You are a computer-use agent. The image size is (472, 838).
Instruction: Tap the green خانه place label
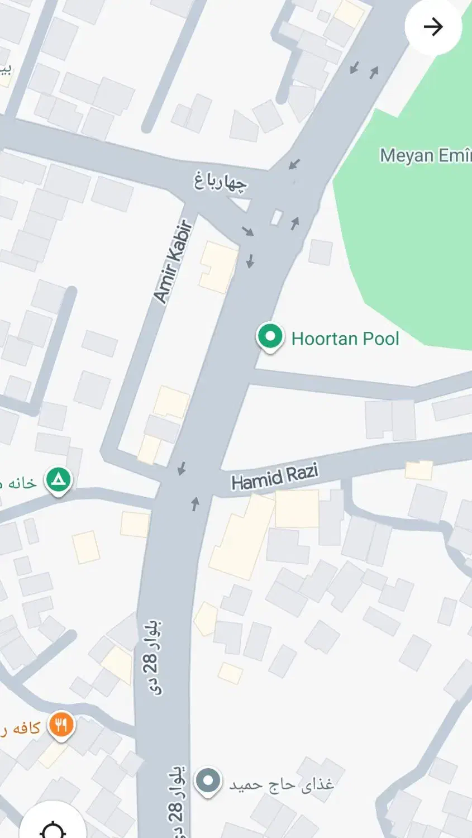(18, 483)
